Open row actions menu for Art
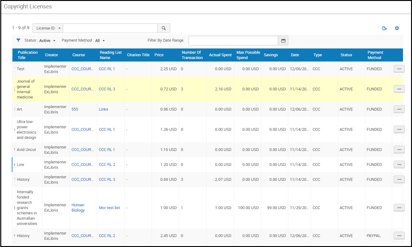Viewport: 412px width, 247px height. click(399, 109)
